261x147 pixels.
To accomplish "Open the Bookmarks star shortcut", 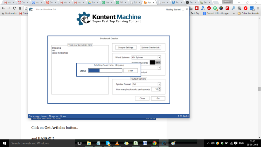I will pos(9,13).
